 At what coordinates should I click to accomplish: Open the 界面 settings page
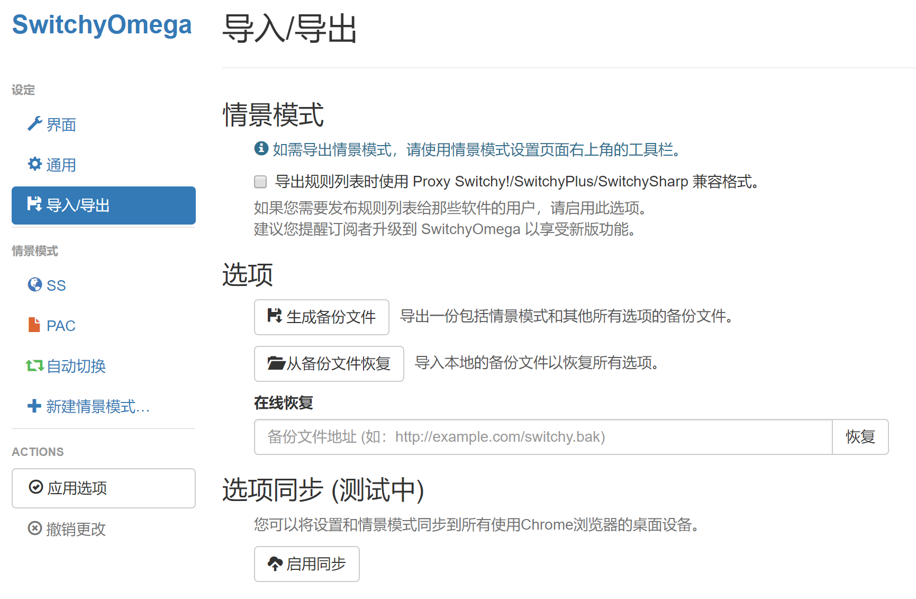pos(61,125)
